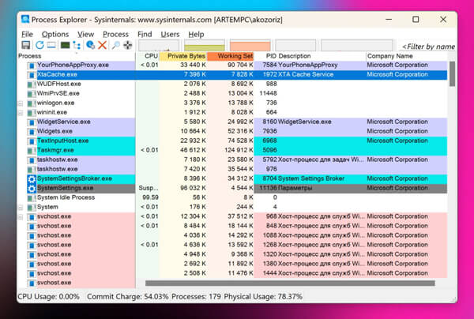
Task: Click the magnifier Find Handle or DLL icon
Action: [115, 46]
